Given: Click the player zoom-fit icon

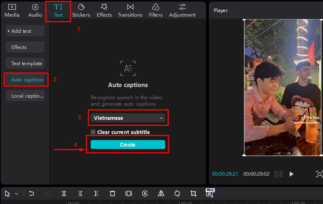Looking at the screenshot, I should click(319, 174).
